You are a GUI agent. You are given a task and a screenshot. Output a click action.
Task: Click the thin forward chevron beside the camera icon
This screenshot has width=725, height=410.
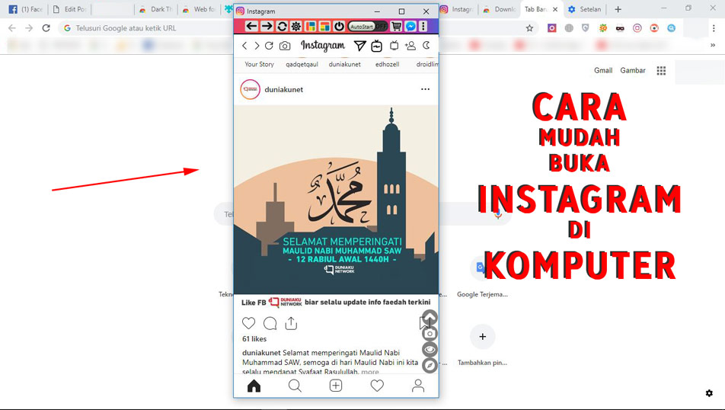(257, 46)
